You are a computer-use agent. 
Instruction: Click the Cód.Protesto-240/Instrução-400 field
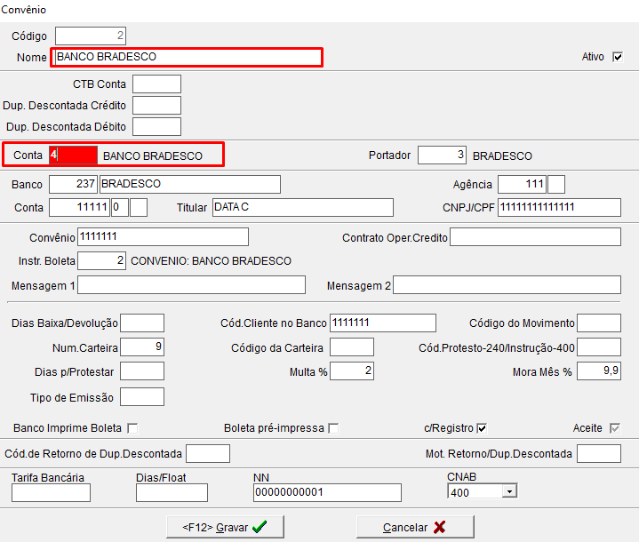coord(599,347)
